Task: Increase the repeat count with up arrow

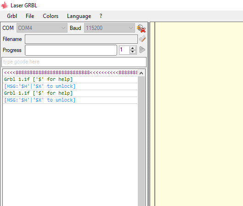Action: click(x=132, y=48)
